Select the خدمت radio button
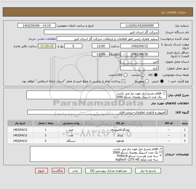196x189 pixels. pos(143,75)
